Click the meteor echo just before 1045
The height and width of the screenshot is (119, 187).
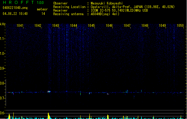[90, 93]
